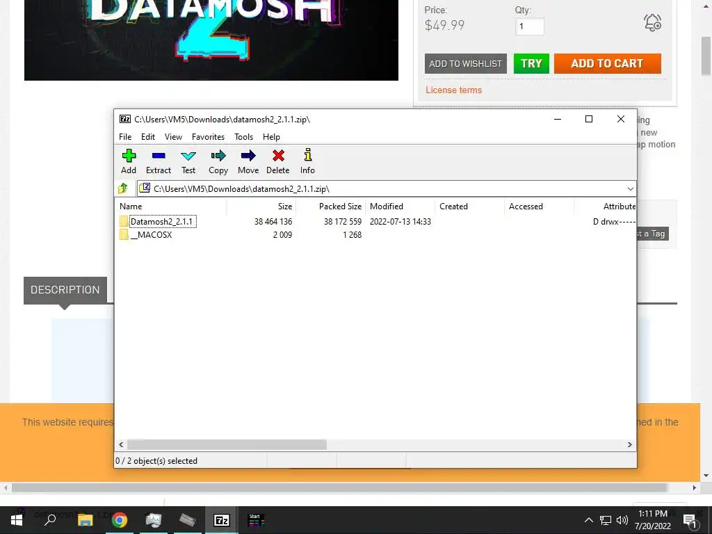Click the 7z icon in title bar
The image size is (712, 534).
(125, 119)
